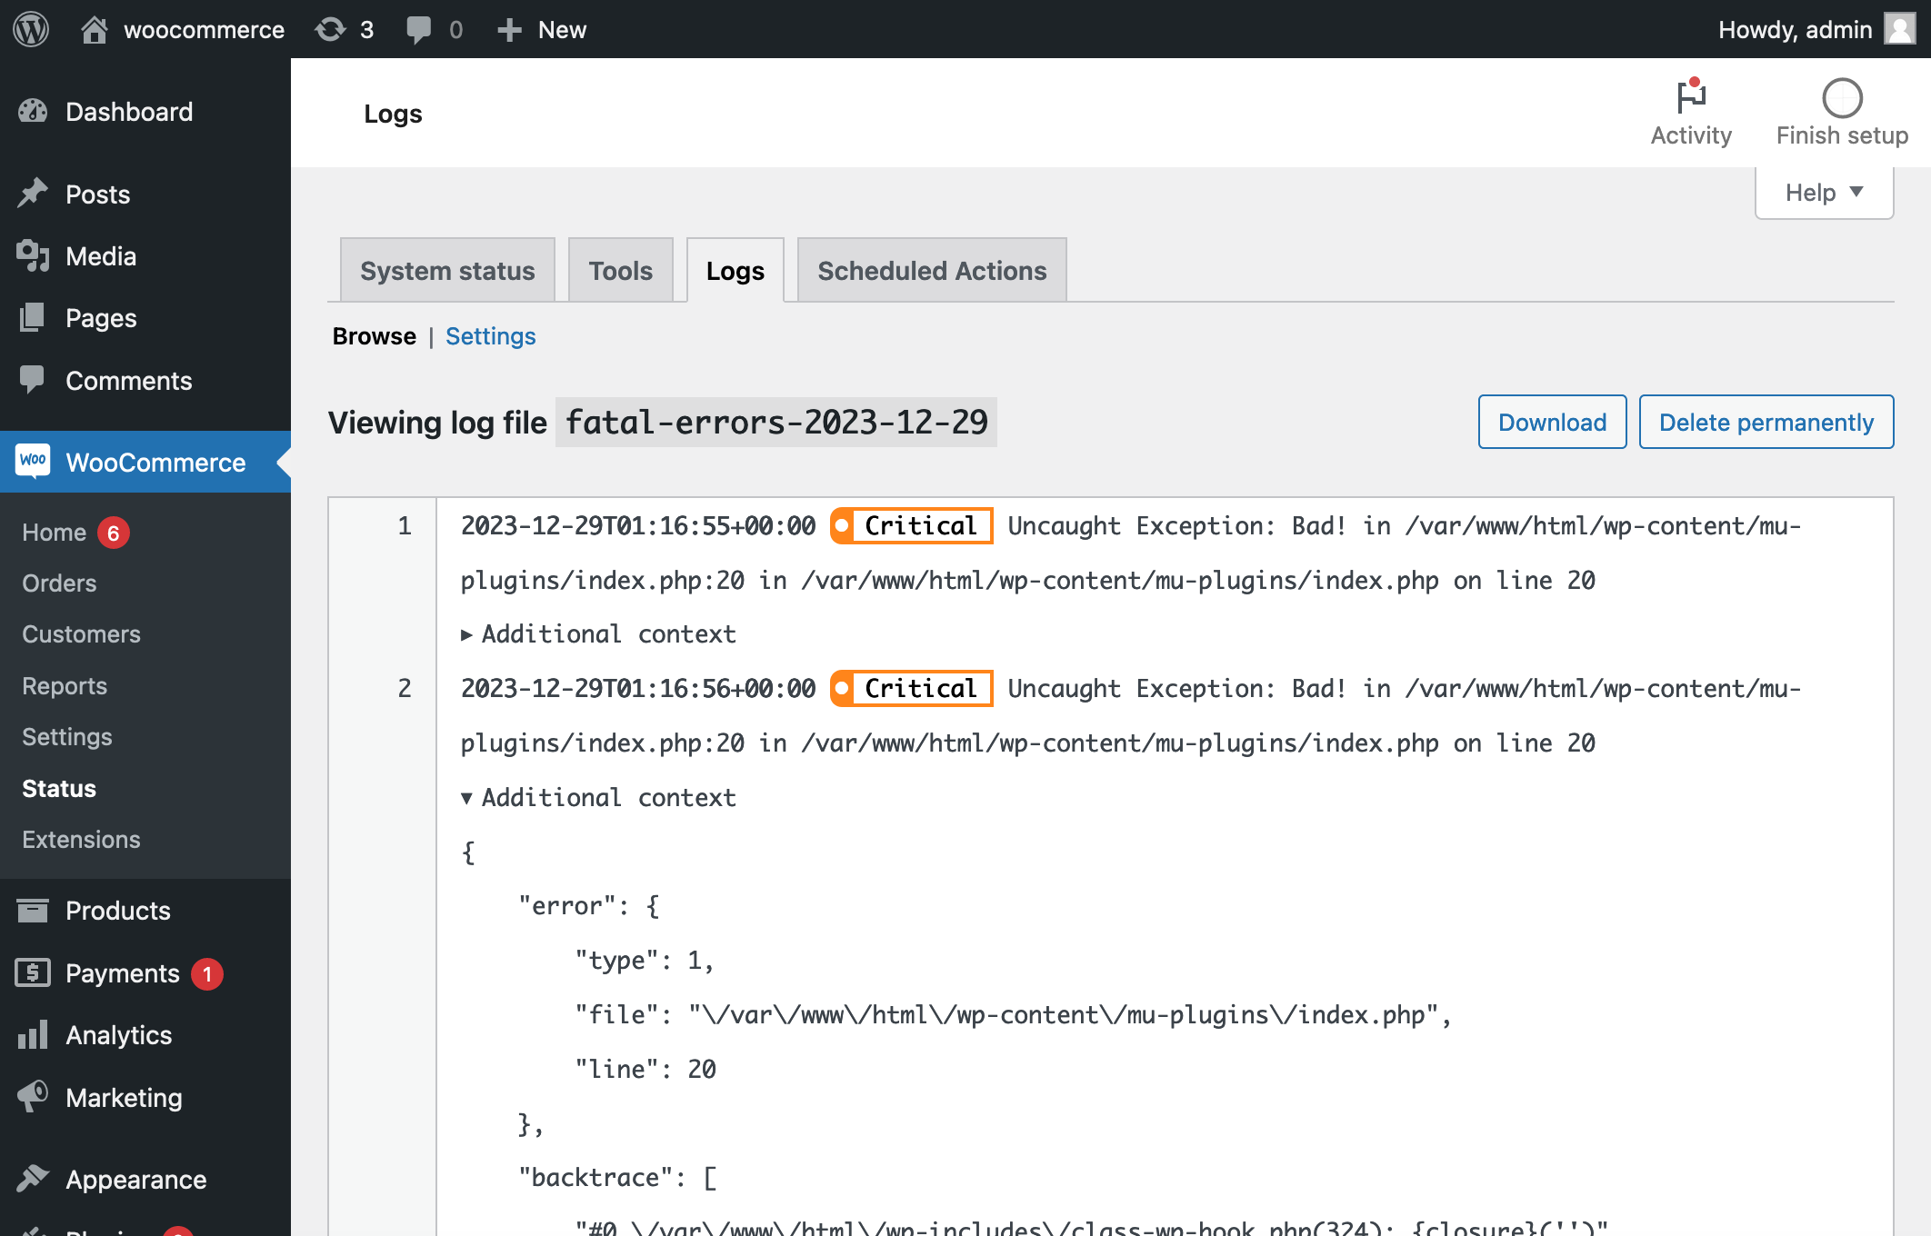The height and width of the screenshot is (1236, 1931).
Task: Delete the log file permanently
Action: point(1765,422)
